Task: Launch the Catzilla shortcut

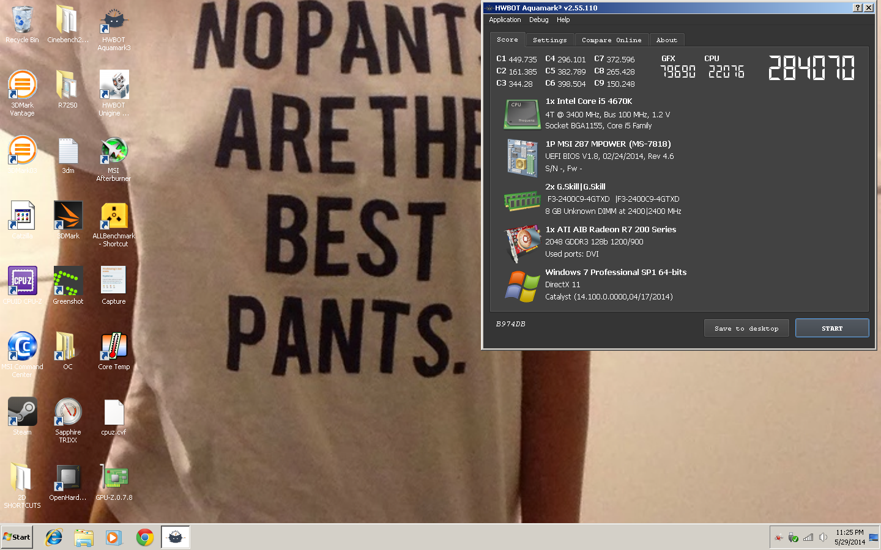Action: pos(22,221)
